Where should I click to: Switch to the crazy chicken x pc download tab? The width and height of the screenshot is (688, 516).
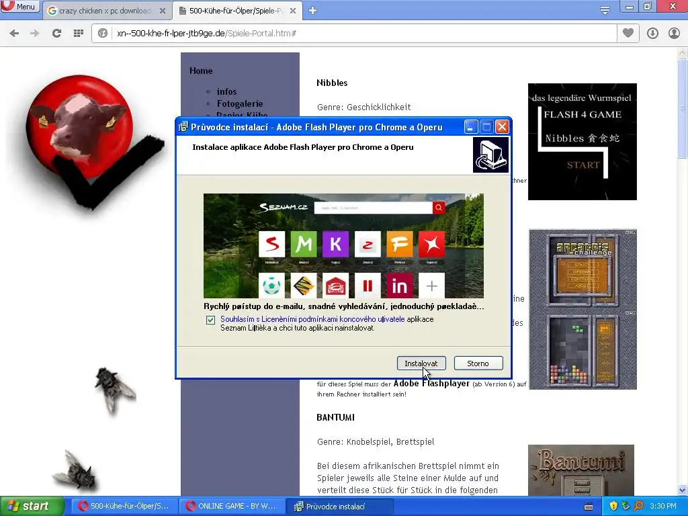[105, 11]
